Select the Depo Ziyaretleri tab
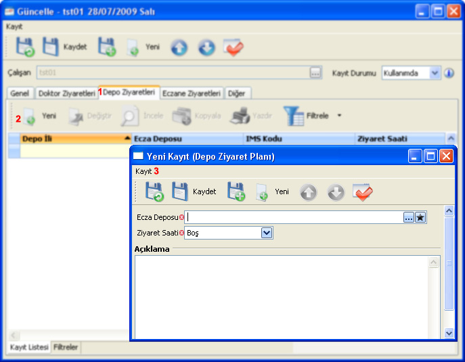Screen dimensions: 465x362 (x=129, y=92)
